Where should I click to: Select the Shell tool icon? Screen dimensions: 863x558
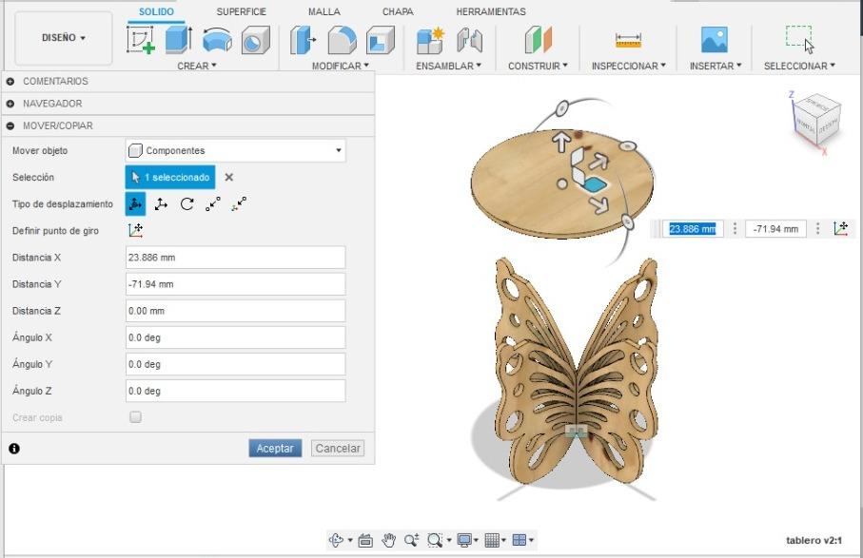tap(381, 40)
